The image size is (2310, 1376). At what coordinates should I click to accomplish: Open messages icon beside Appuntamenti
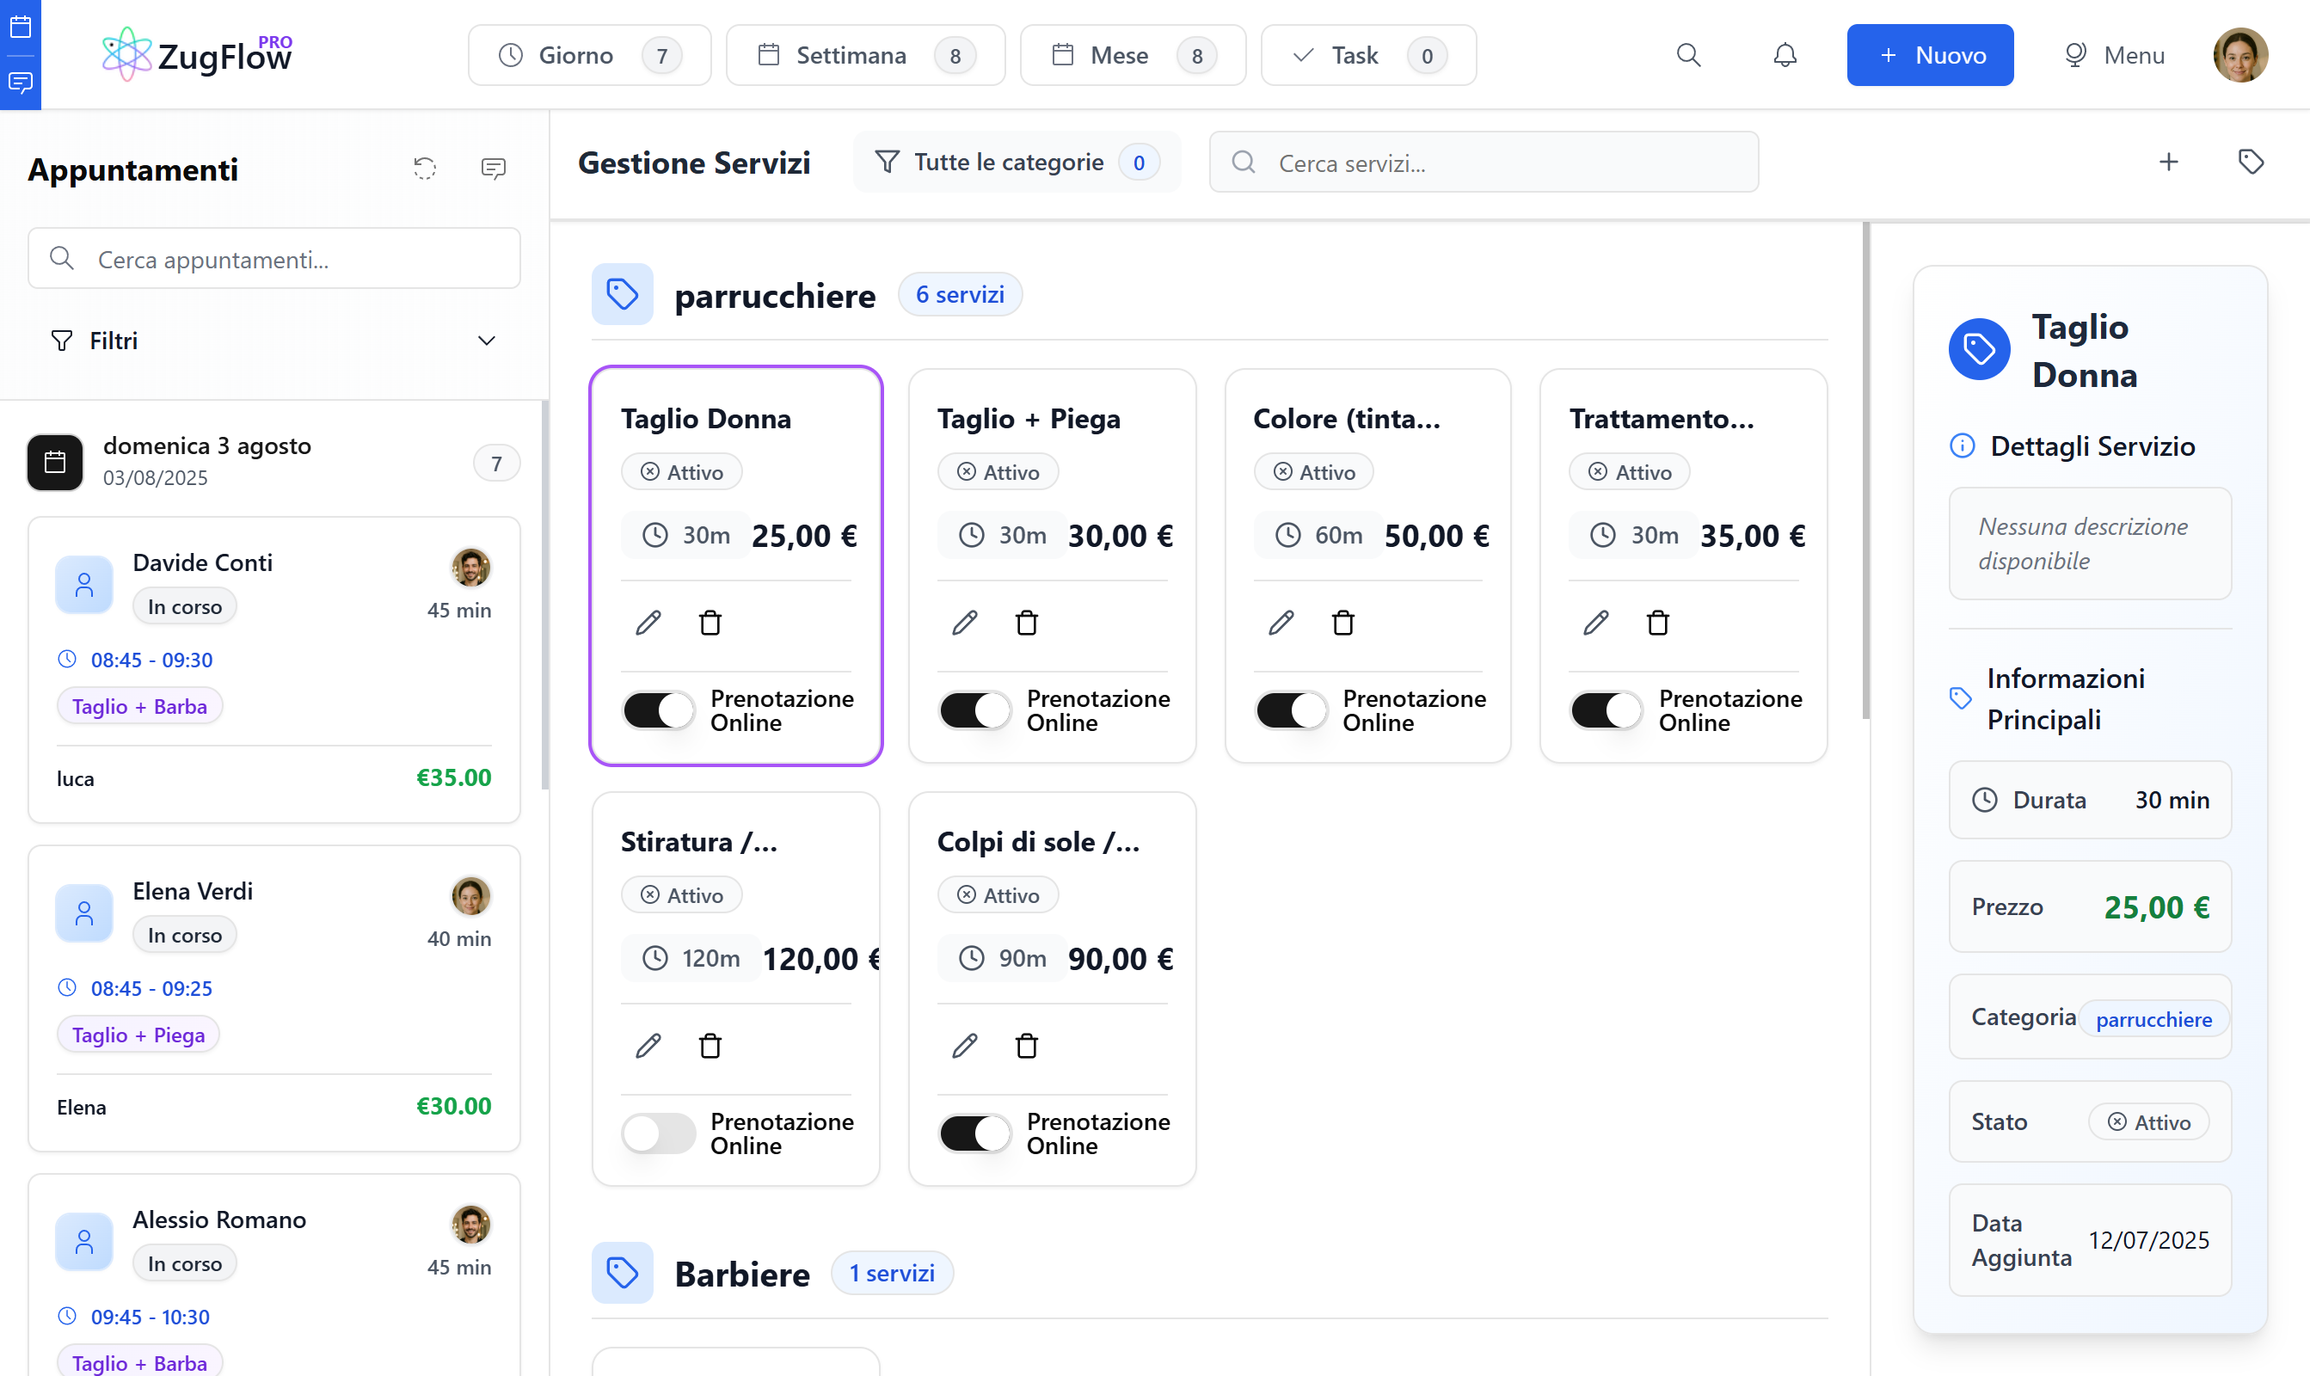[493, 168]
